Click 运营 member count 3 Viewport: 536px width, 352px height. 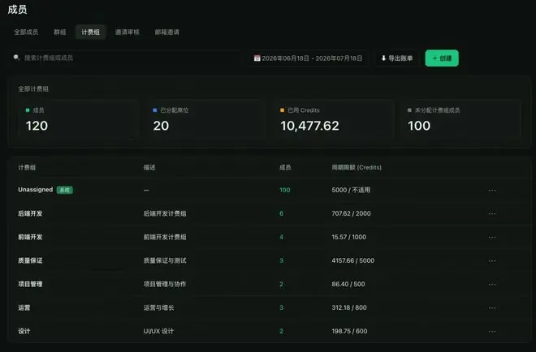pos(281,307)
